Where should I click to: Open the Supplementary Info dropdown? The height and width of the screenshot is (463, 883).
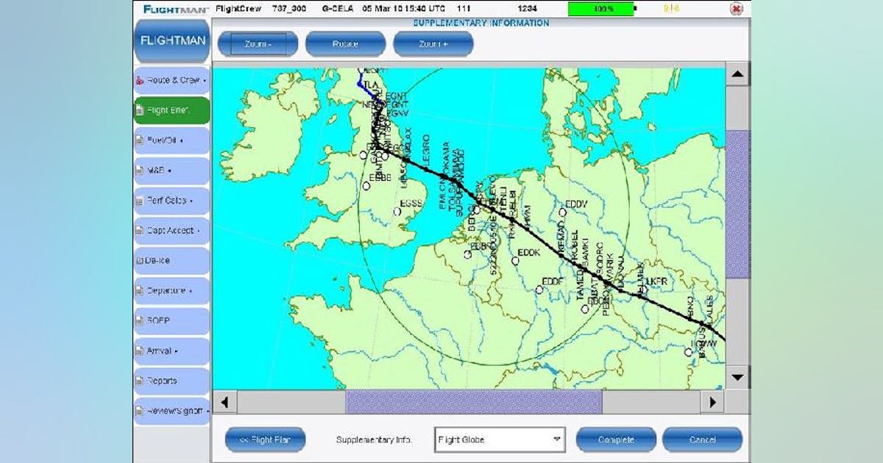click(x=500, y=439)
